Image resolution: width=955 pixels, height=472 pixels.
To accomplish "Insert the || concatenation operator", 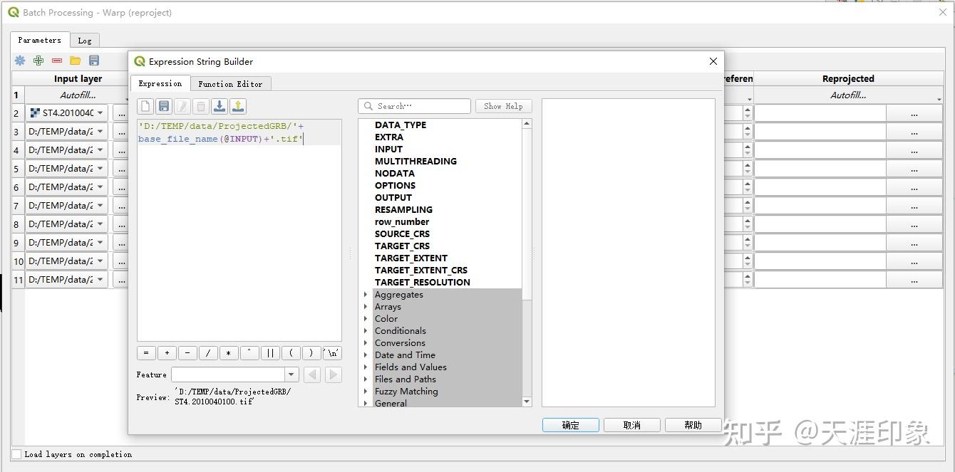I will tap(270, 353).
